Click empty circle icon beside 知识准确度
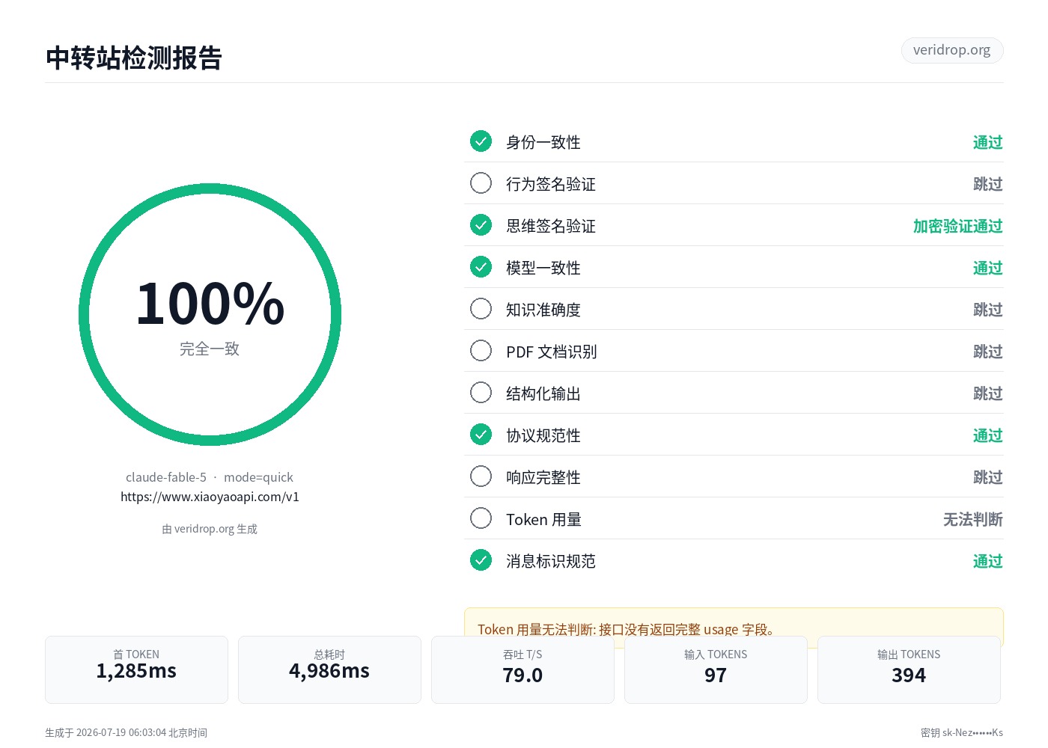The height and width of the screenshot is (748, 1048). 481,309
